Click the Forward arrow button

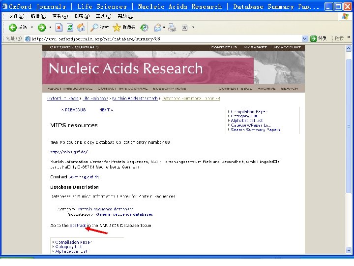(x=41, y=28)
